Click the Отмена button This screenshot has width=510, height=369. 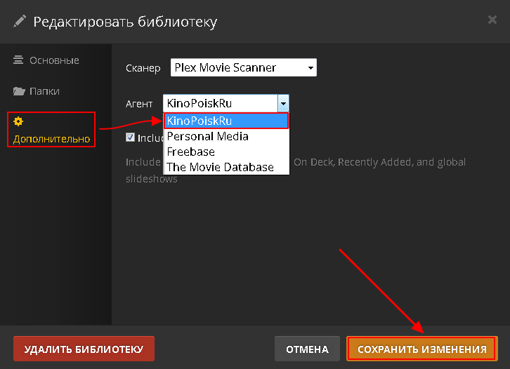pyautogui.click(x=308, y=349)
